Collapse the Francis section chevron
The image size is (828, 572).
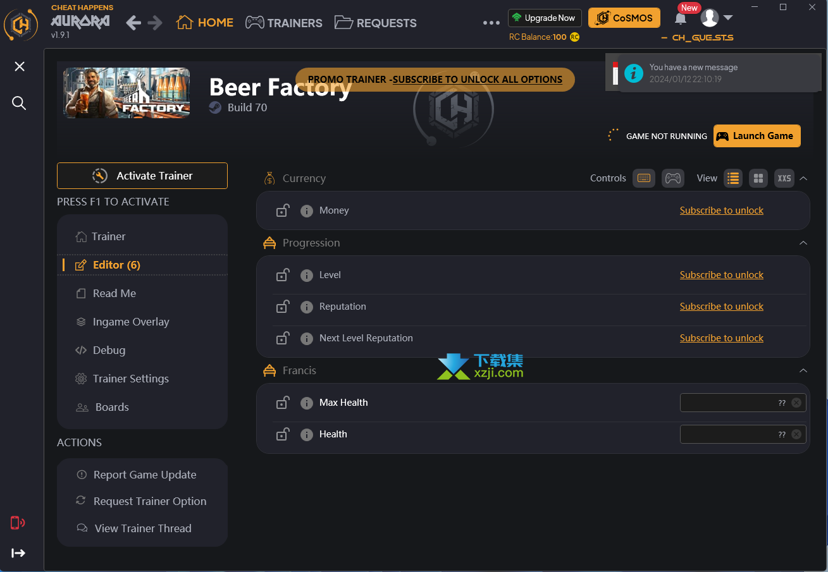coord(803,370)
